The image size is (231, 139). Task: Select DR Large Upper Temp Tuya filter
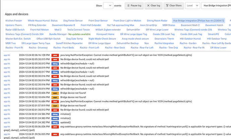[x=35, y=43]
